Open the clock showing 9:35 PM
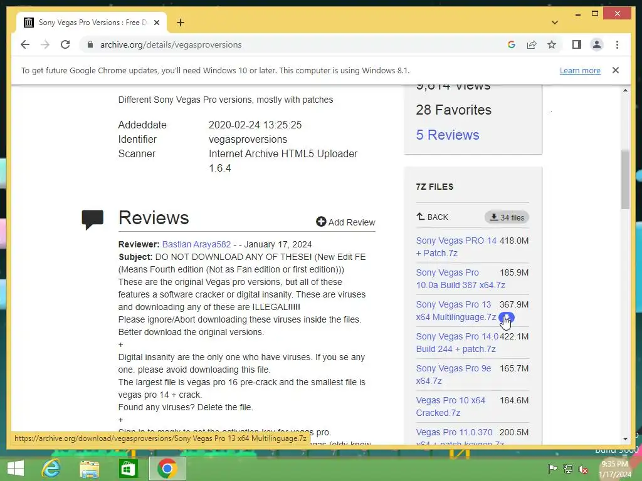The width and height of the screenshot is (642, 481). point(615,469)
